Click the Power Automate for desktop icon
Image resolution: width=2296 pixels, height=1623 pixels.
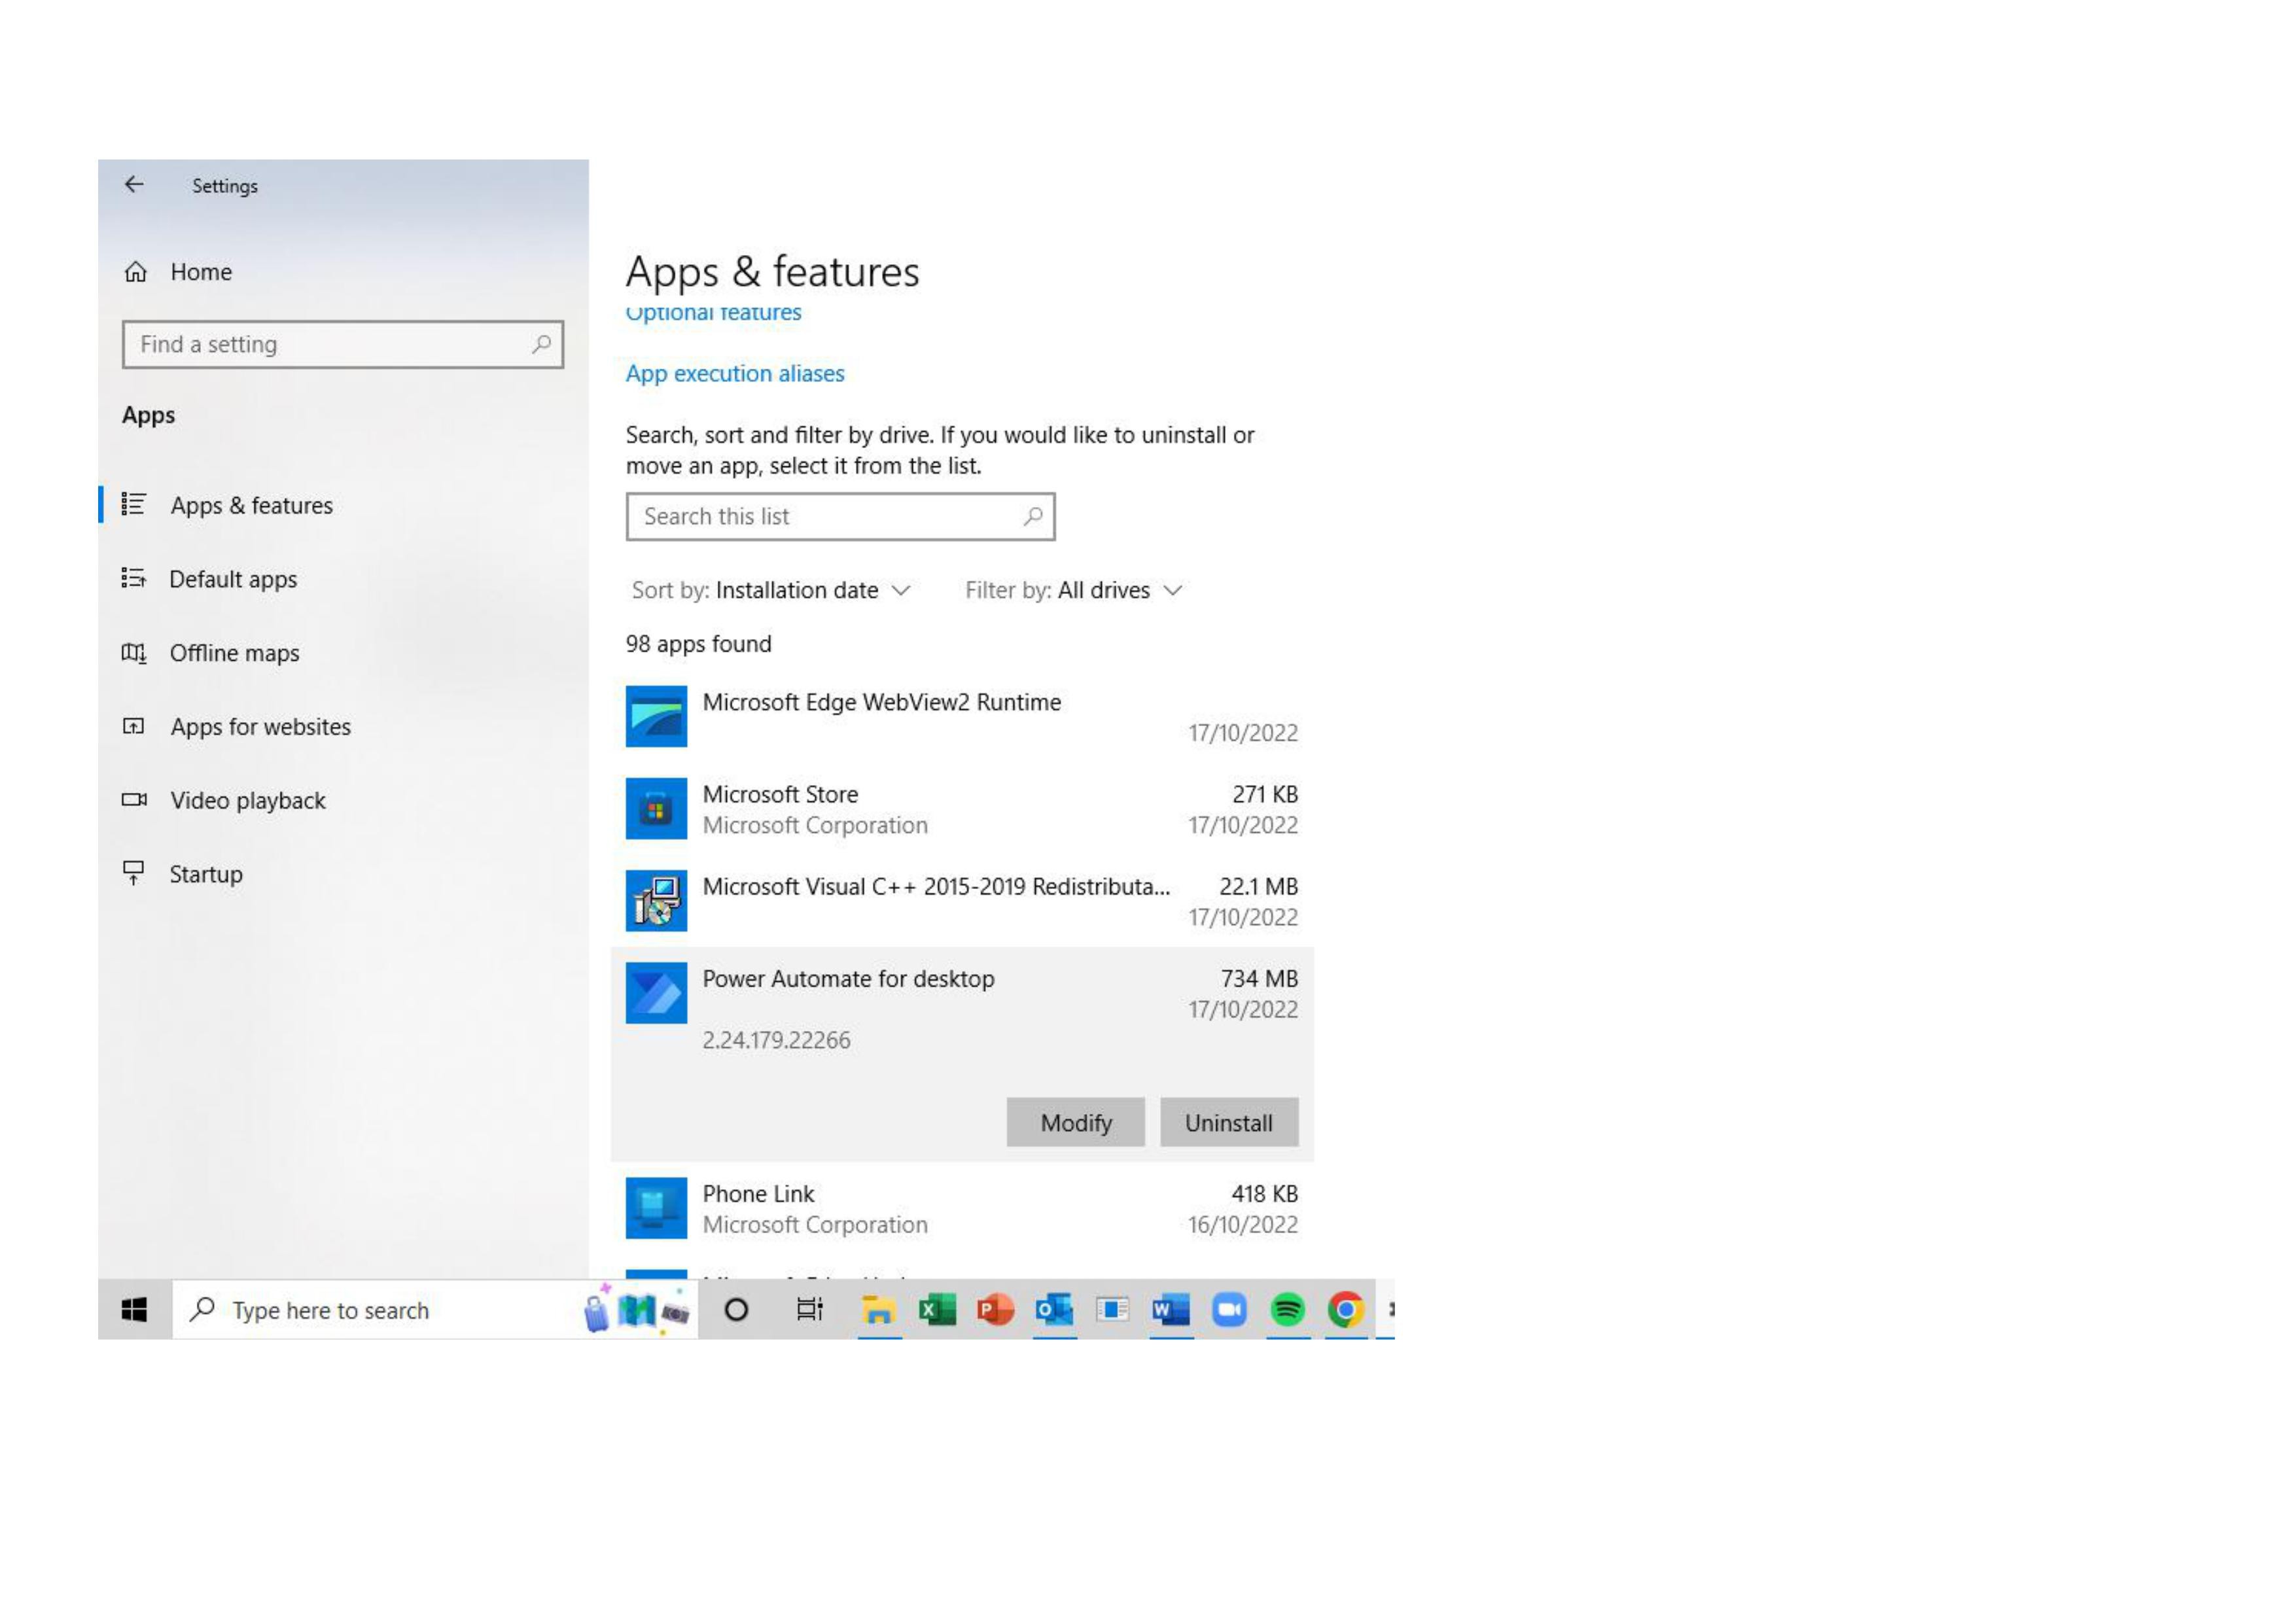[x=656, y=992]
